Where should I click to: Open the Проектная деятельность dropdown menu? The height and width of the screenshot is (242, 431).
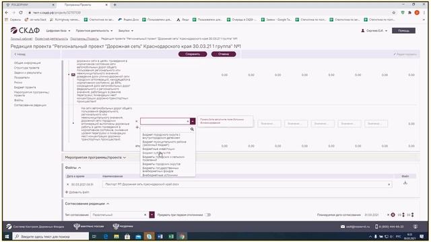coord(94,31)
